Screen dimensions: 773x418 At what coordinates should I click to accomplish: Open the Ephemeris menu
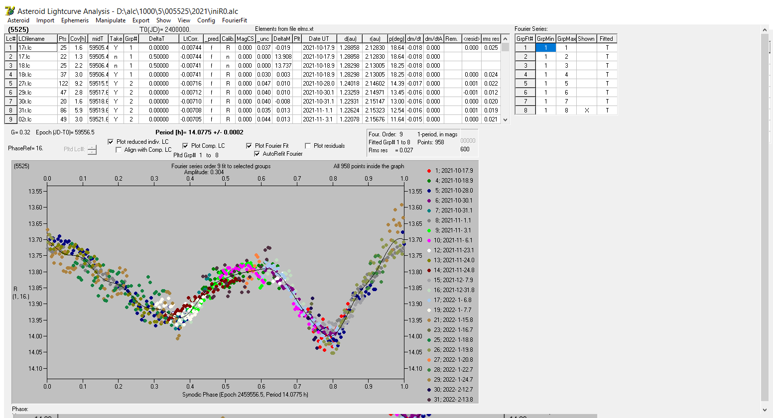click(75, 20)
